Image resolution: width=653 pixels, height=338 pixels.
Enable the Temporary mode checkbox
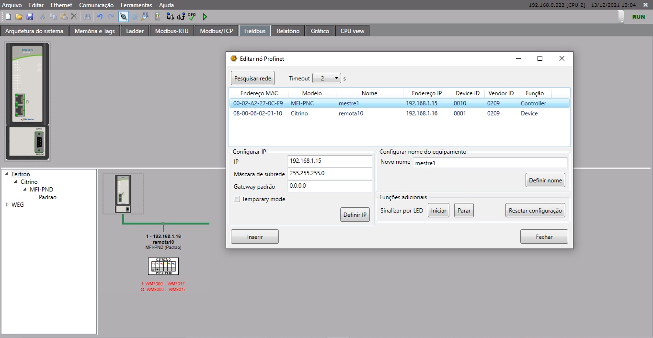coord(237,199)
